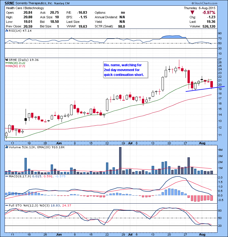Click the date Thursday 6-Aug-2015
The image size is (228, 237).
pos(199,8)
